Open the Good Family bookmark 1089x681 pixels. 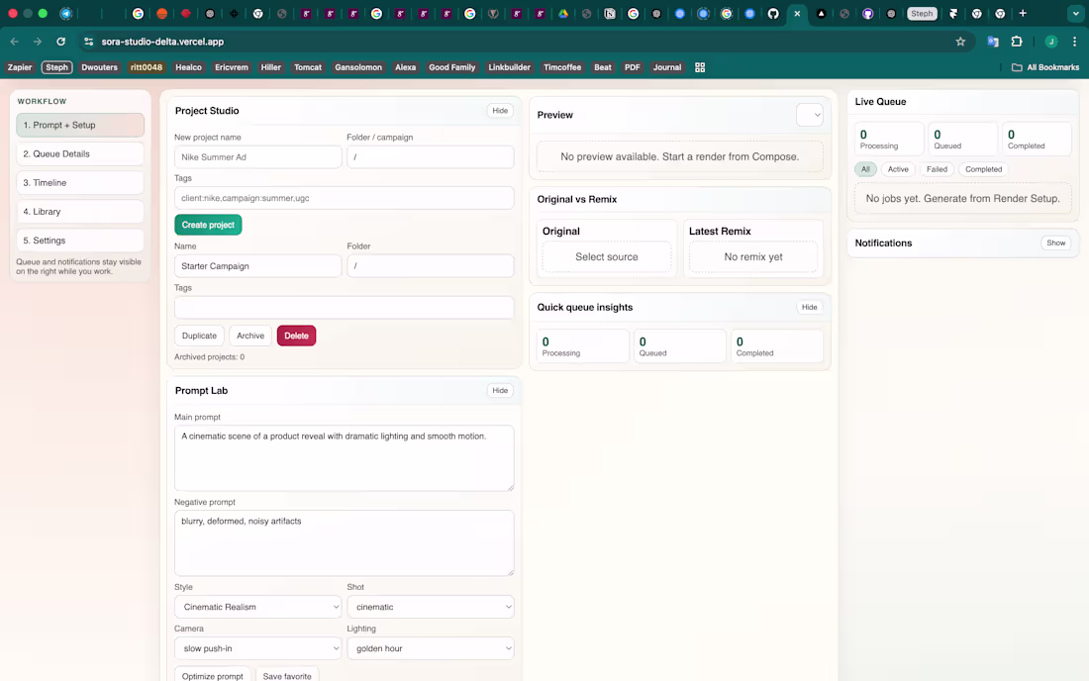pyautogui.click(x=452, y=67)
